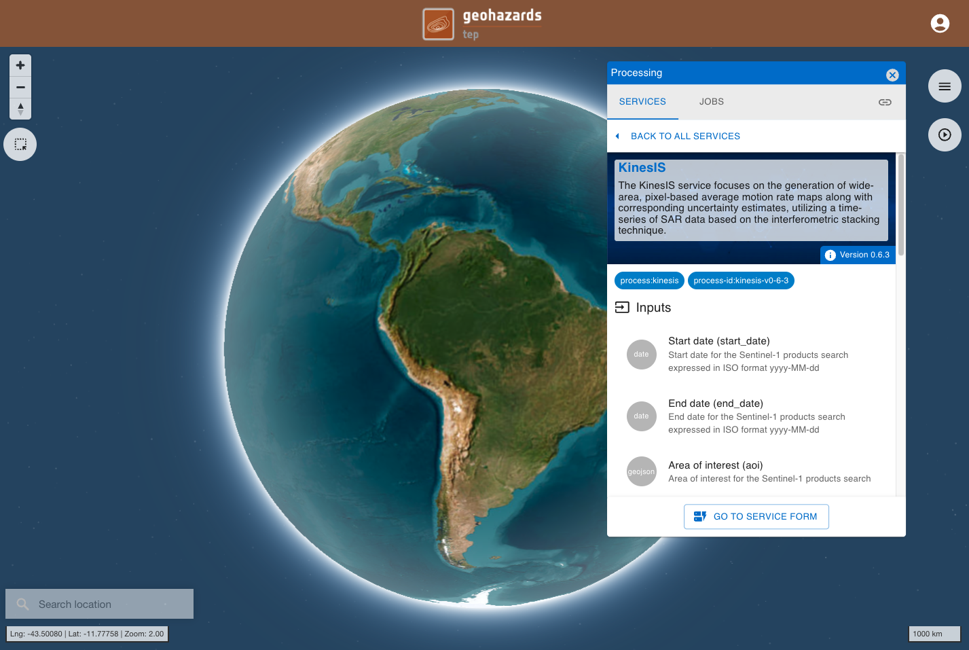Viewport: 969px width, 650px height.
Task: Click the geohazards tep logo
Action: (x=483, y=24)
